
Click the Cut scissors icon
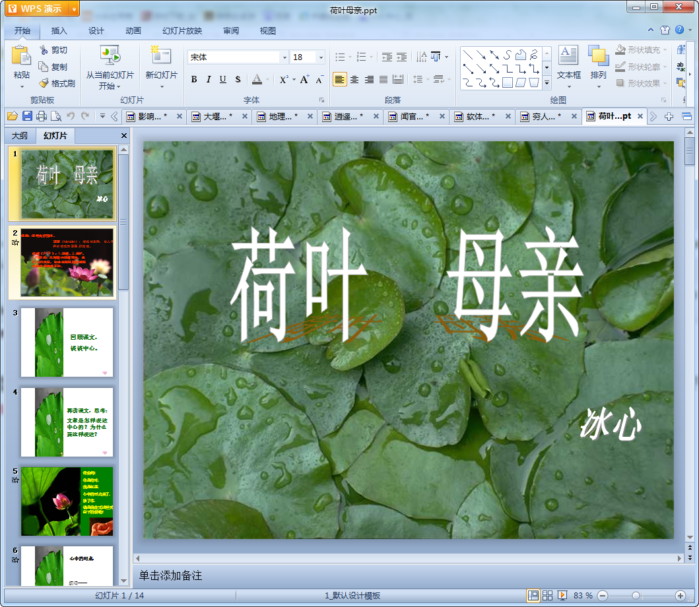[44, 50]
